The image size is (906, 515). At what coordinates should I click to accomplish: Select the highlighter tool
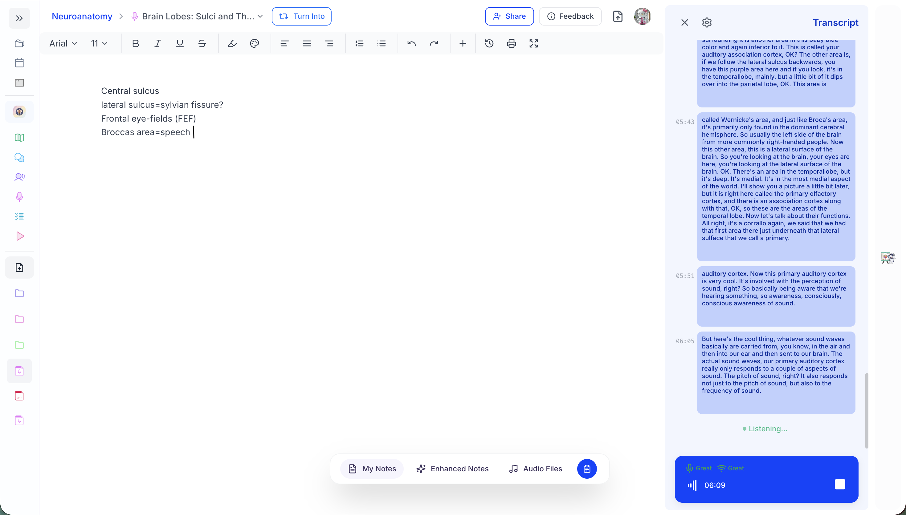pyautogui.click(x=232, y=43)
